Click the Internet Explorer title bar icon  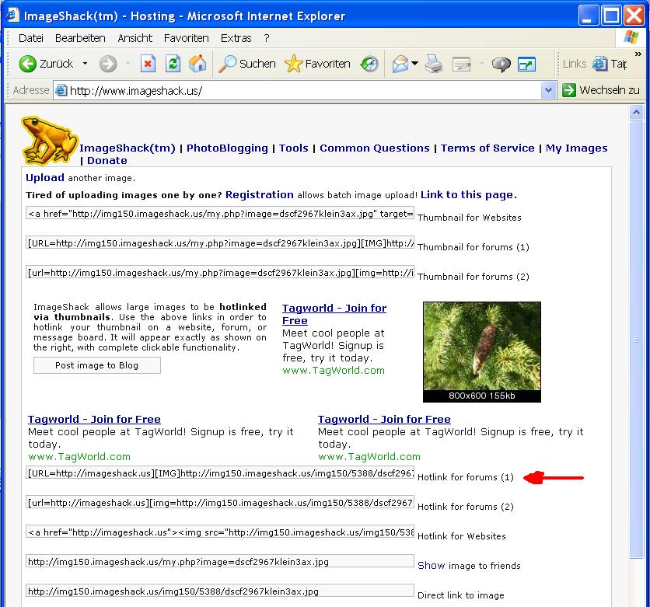coord(12,16)
